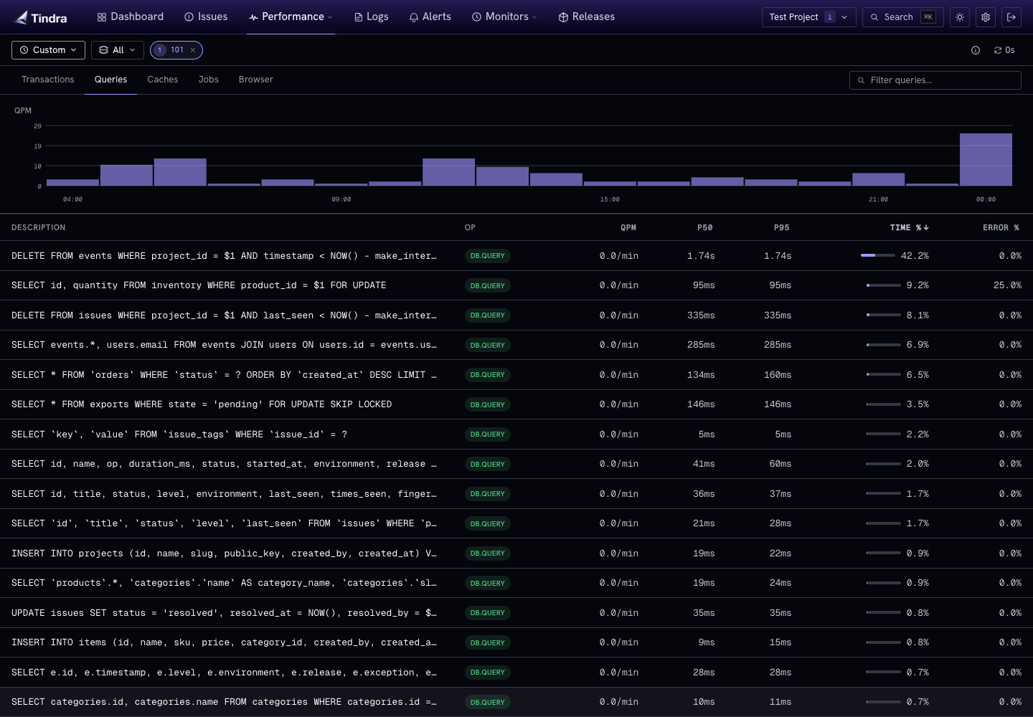This screenshot has height=717, width=1033.
Task: Sort by P95 column header
Action: [x=782, y=227]
